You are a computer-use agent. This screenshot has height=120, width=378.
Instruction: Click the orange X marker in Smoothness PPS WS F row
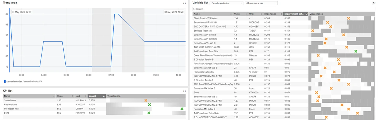pos(343,35)
